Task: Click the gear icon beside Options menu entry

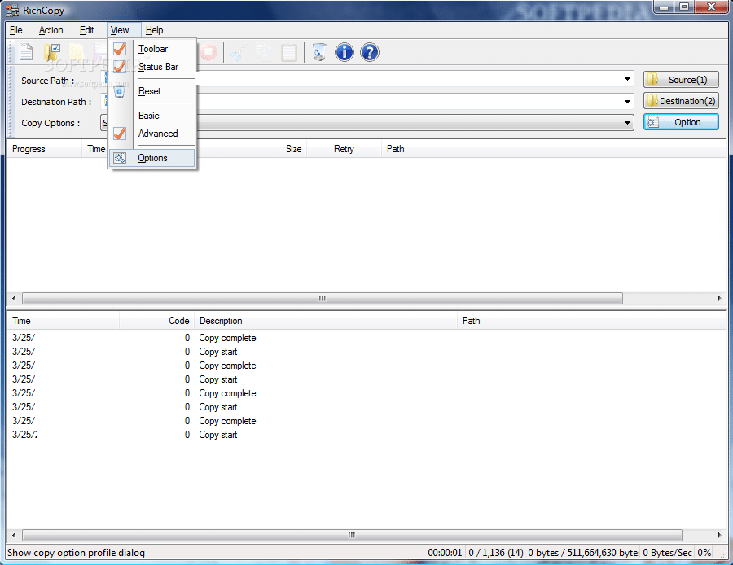Action: click(120, 158)
